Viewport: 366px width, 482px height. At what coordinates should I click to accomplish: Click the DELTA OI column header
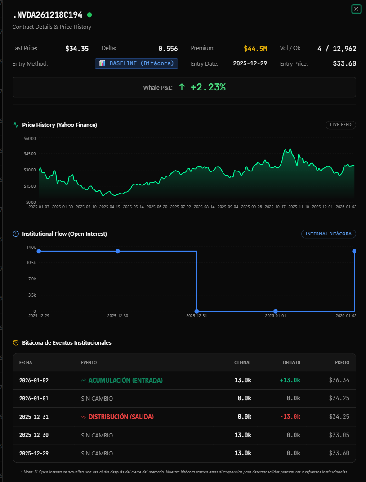[290, 362]
